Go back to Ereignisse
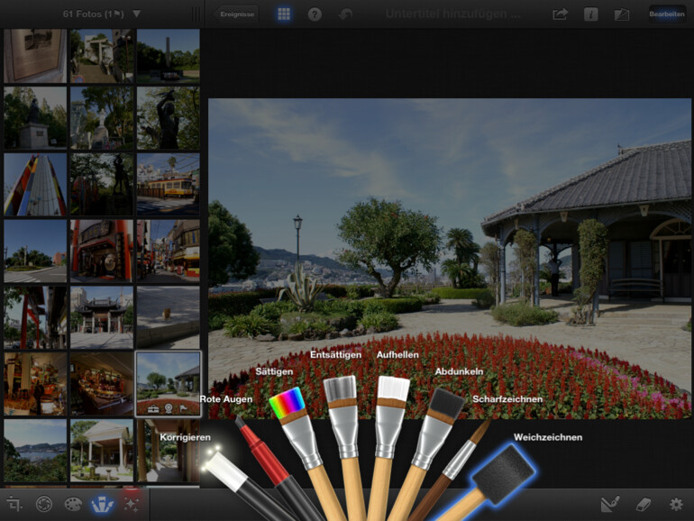Image resolution: width=694 pixels, height=521 pixels. [x=238, y=14]
